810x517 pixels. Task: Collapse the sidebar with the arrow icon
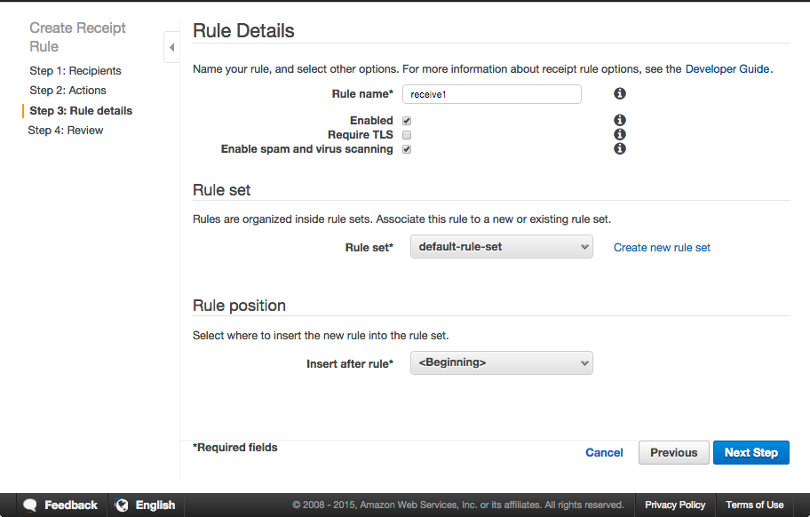tap(171, 47)
